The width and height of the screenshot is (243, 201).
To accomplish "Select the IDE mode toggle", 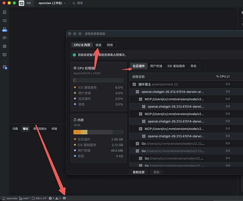I will click(29, 3).
